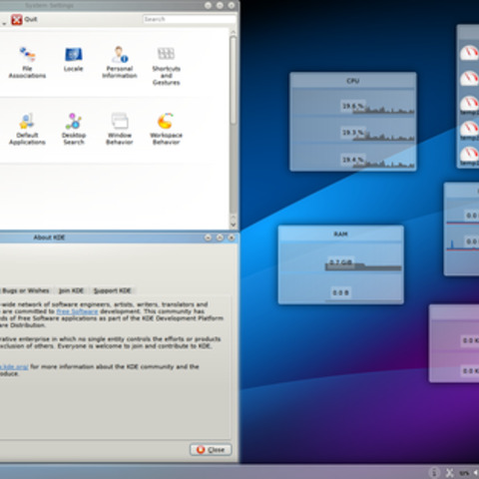Viewport: 479px width, 479px height.
Task: Select the 0.7 GiB RAM value
Action: [x=340, y=262]
